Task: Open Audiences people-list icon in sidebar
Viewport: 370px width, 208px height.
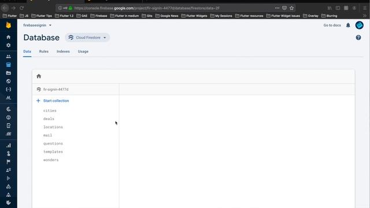Action: click(9, 170)
